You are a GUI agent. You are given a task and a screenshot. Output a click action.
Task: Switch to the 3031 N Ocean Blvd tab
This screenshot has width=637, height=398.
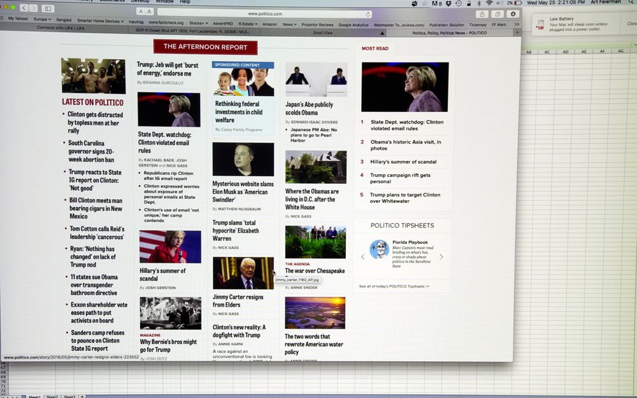192,31
